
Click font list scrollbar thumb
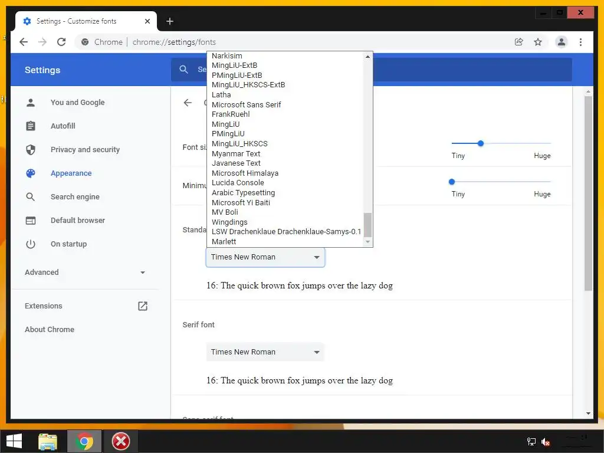(368, 225)
